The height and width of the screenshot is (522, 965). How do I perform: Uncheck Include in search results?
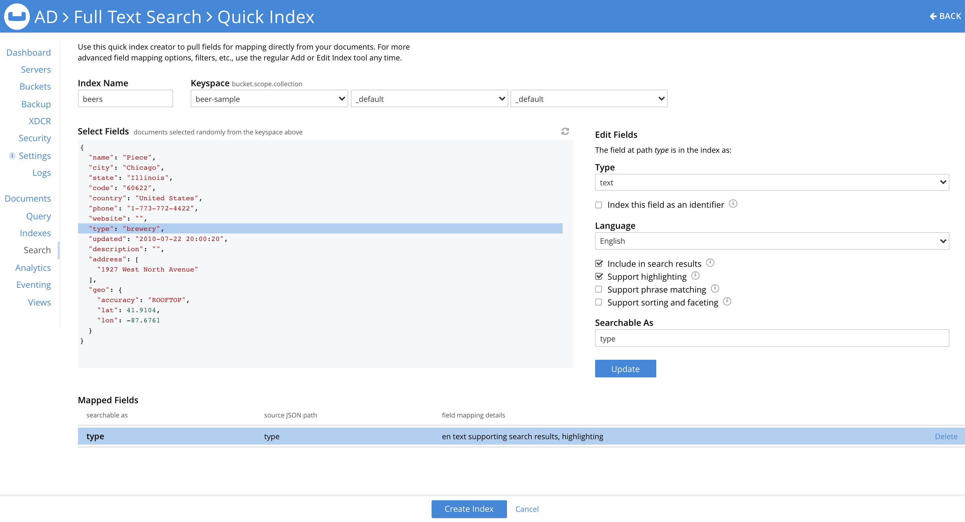[599, 263]
